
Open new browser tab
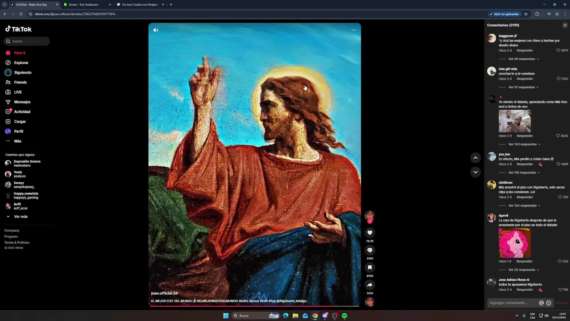point(171,4)
